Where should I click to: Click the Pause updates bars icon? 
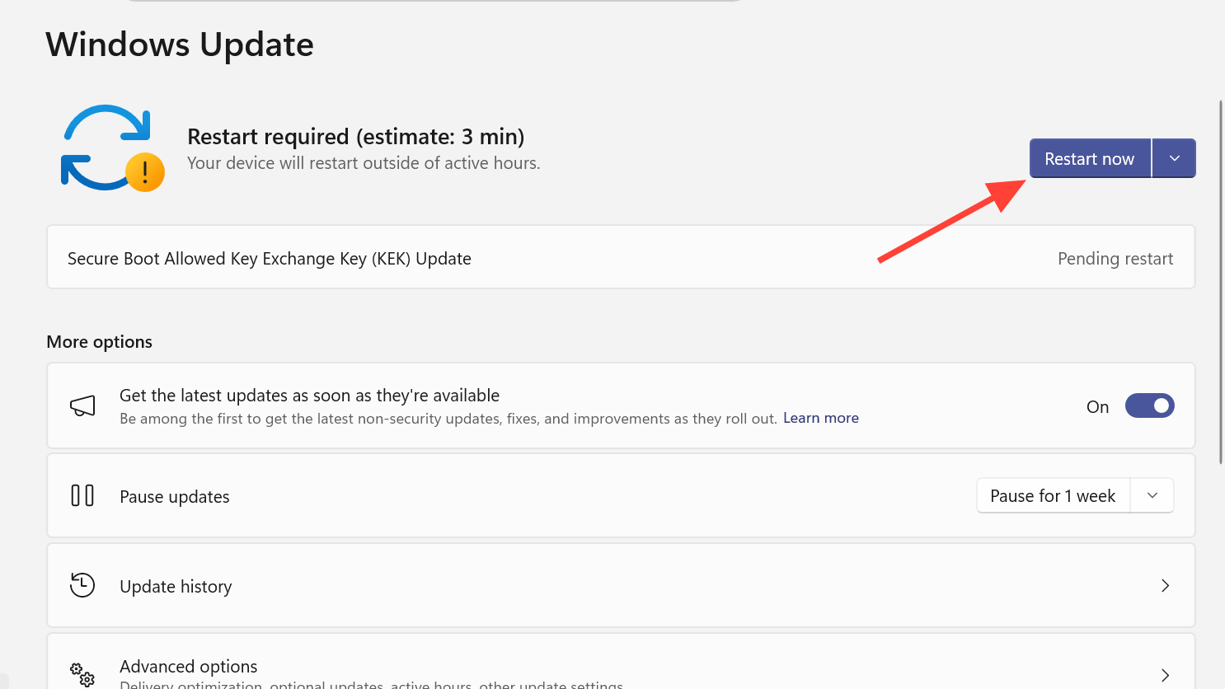82,495
